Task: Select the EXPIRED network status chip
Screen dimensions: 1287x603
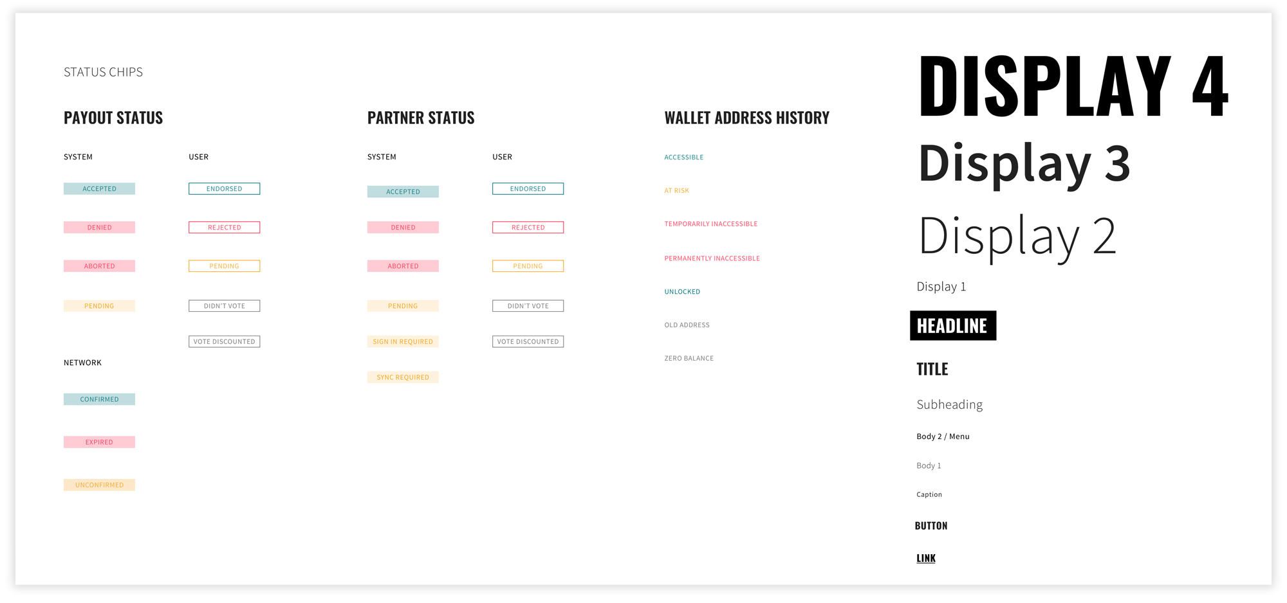Action: pos(99,442)
